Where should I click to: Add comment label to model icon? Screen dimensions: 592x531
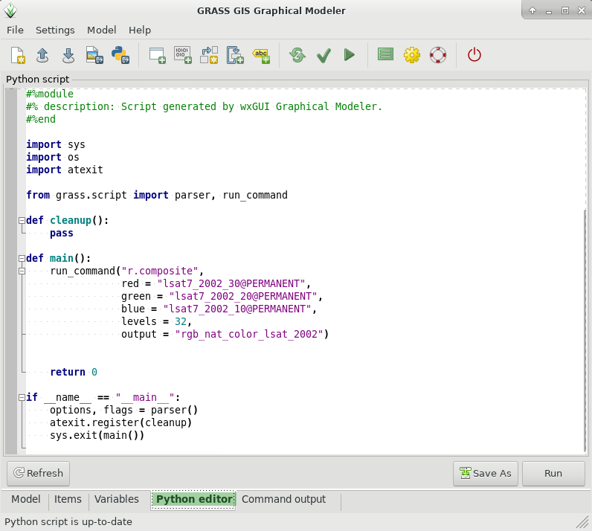261,55
